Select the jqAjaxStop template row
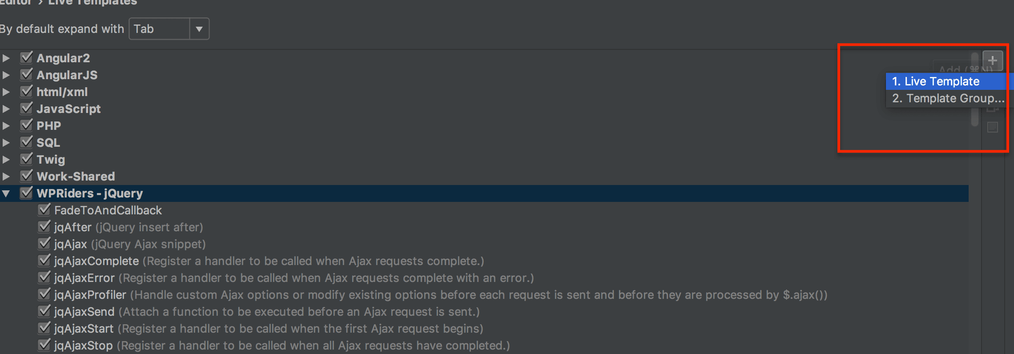 [x=484, y=346]
